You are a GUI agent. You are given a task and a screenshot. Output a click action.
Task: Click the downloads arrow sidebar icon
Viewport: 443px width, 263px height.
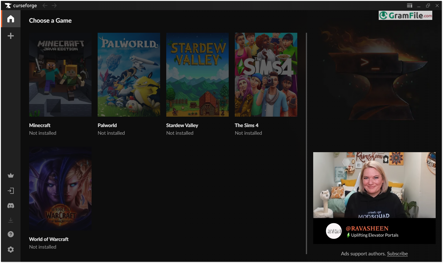click(11, 220)
